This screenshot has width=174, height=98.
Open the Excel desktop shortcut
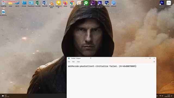(38, 3)
